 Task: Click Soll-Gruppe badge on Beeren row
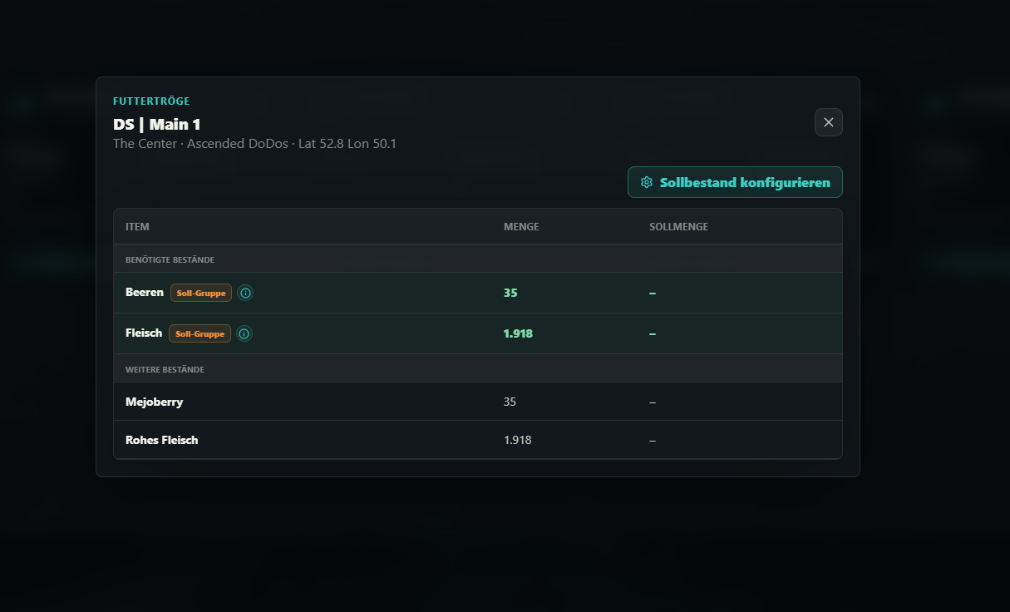click(201, 293)
